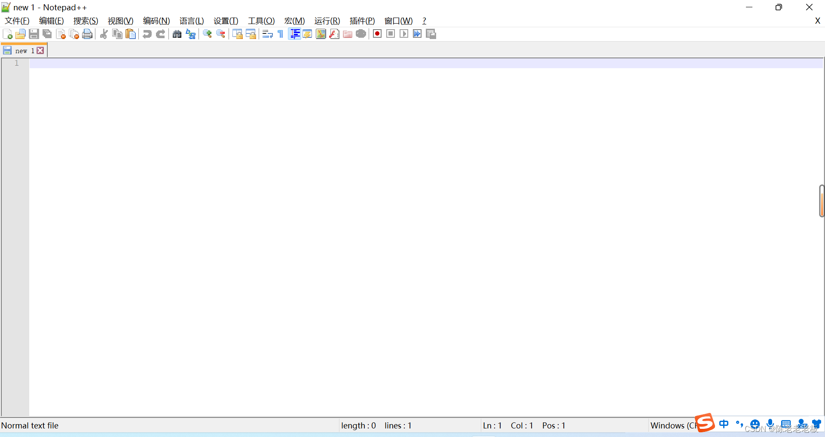Viewport: 825px width, 437px height.
Task: Toggle the file monitoring (tail) icon
Action: 361,34
